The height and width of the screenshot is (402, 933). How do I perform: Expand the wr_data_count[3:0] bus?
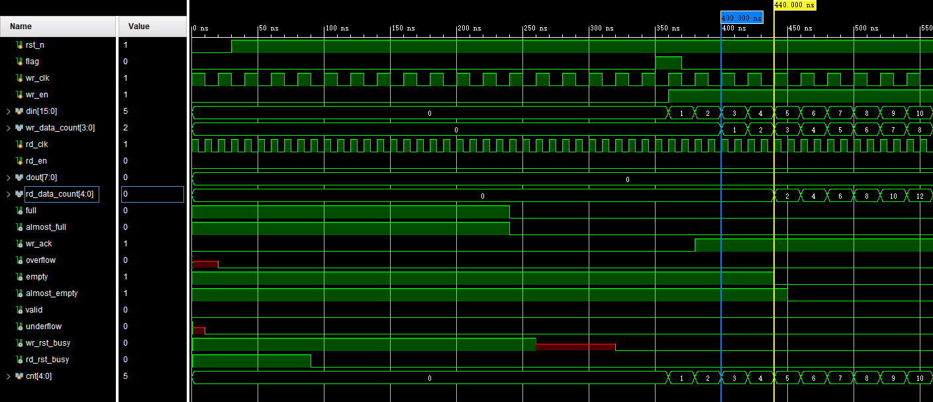point(8,128)
